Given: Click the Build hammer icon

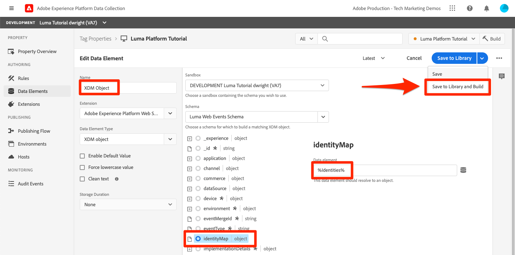Looking at the screenshot, I should 486,39.
